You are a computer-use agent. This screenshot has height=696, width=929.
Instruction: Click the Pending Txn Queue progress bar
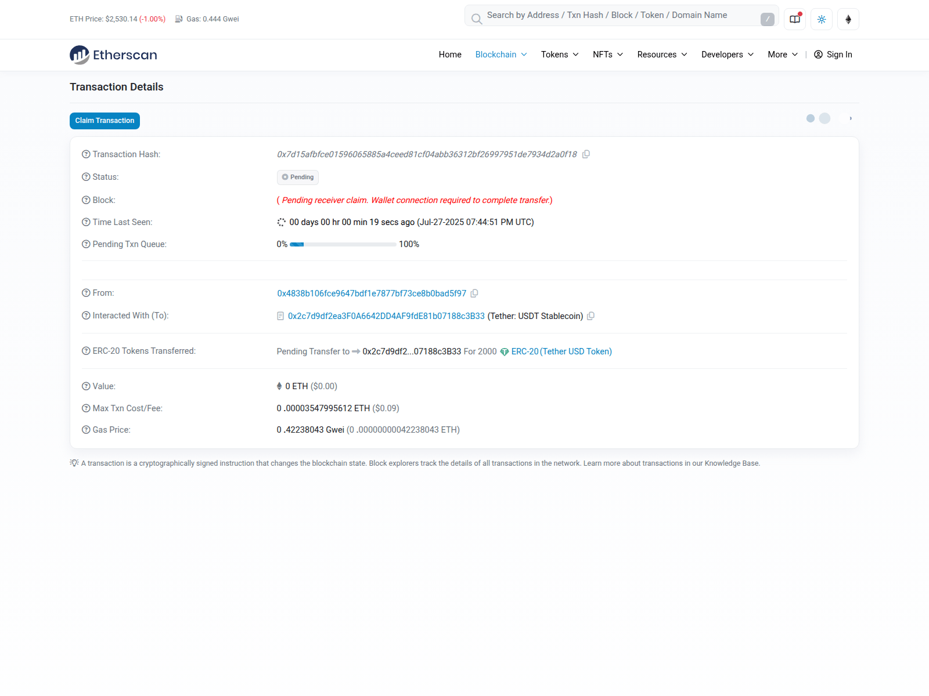click(343, 245)
